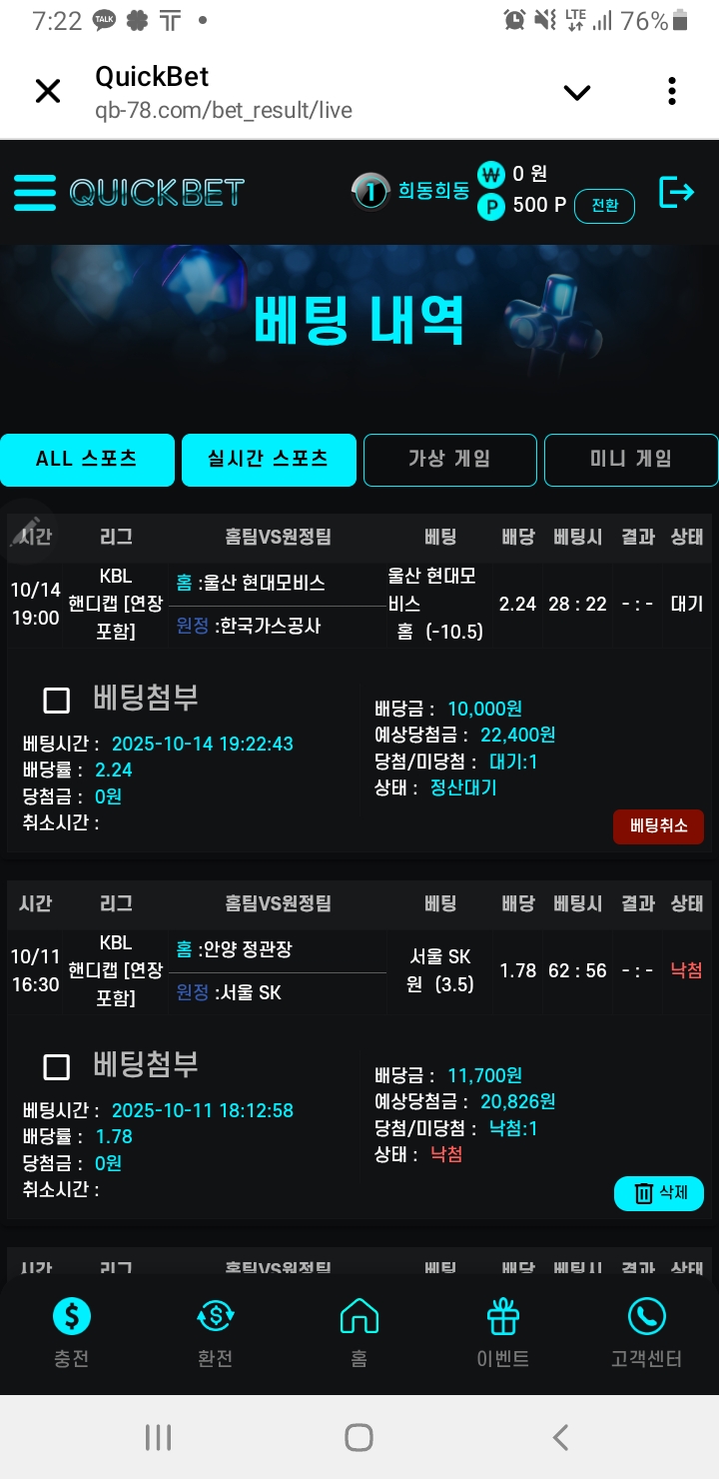Open the QuickBet hamburger menu

pos(35,192)
